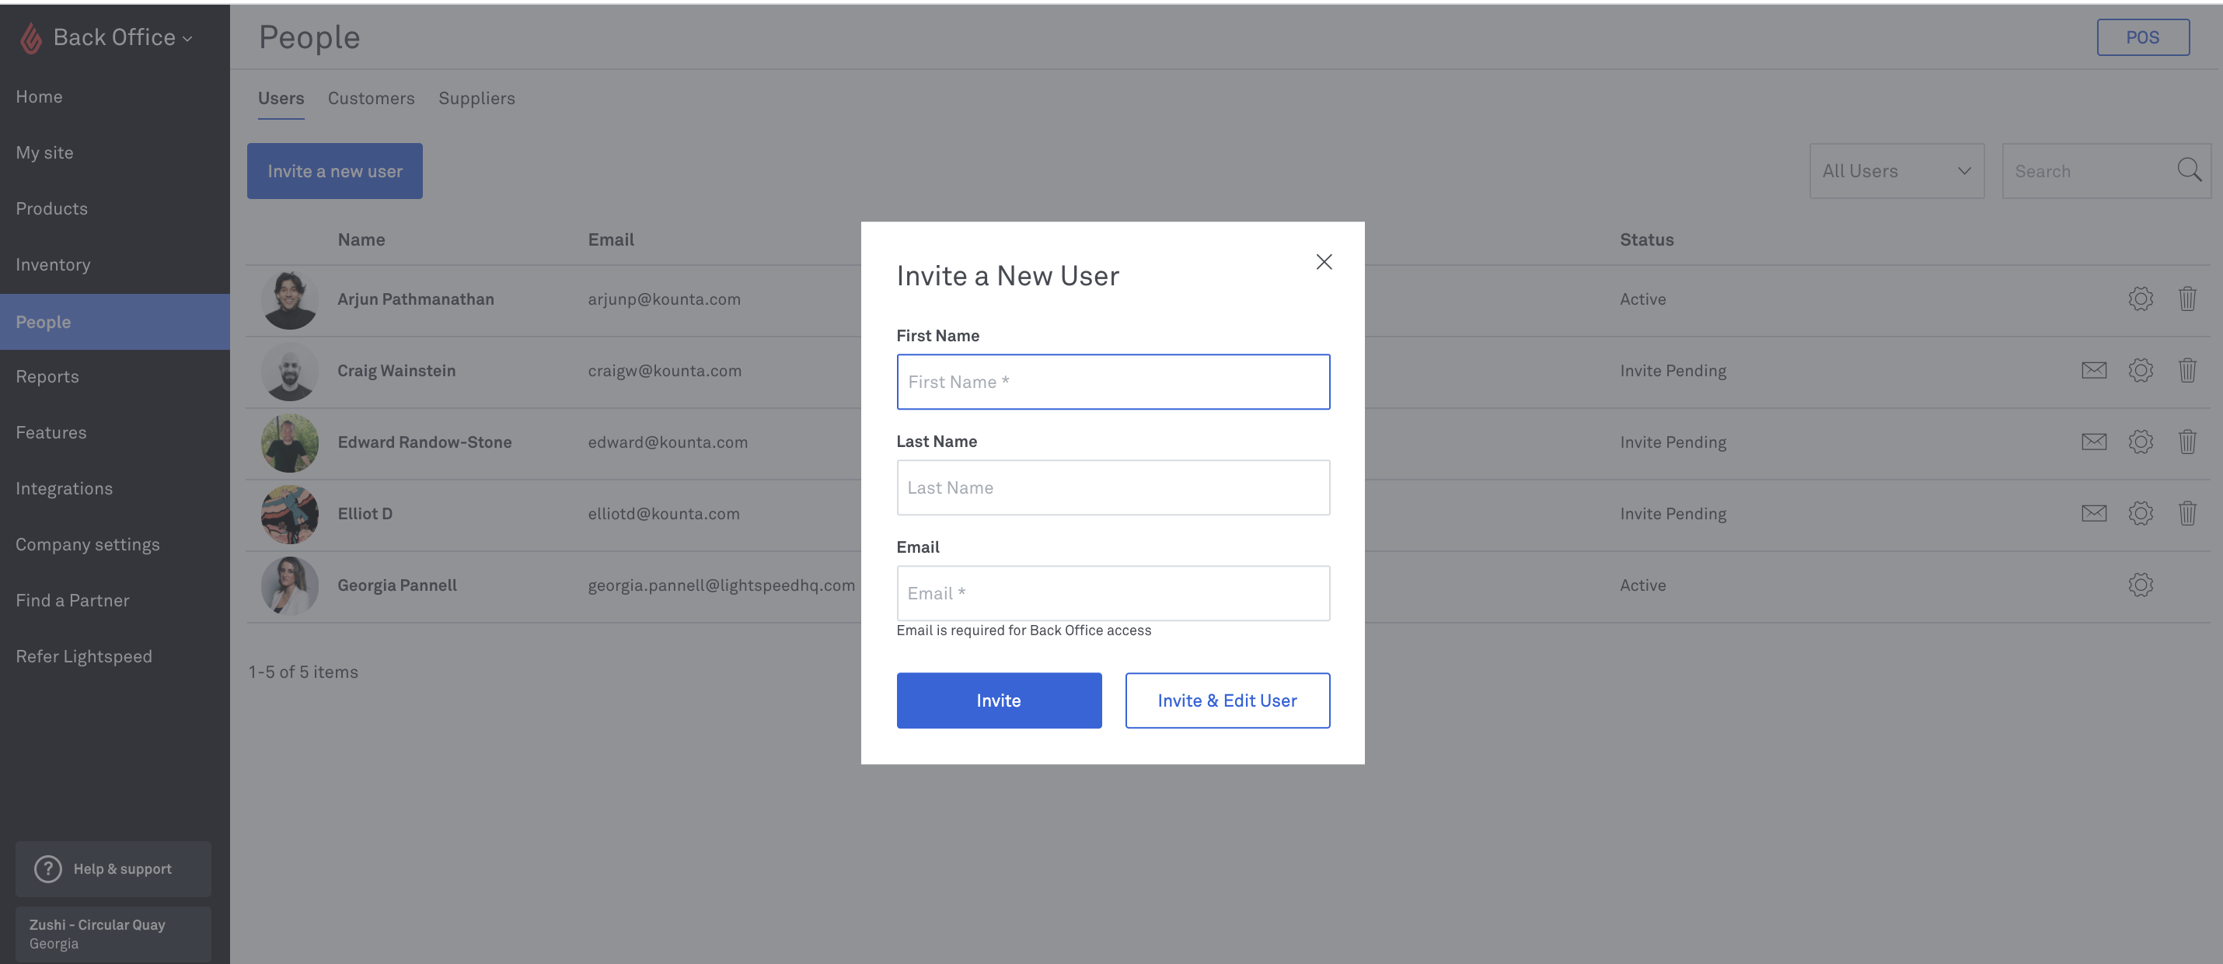
Task: Open settings gear for Edward Randow-Stone
Action: click(x=2140, y=442)
